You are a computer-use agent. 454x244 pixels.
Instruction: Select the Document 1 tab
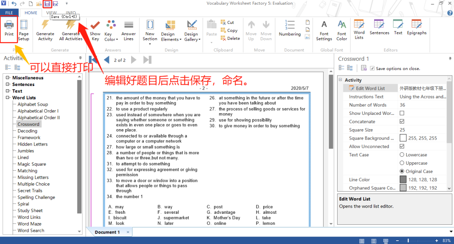click(x=107, y=232)
